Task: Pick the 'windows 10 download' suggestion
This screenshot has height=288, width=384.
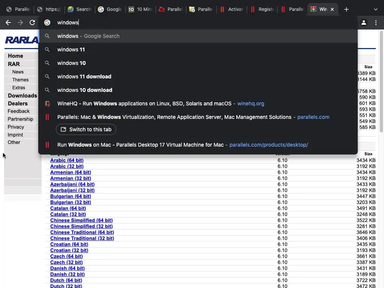Action: 198,90
